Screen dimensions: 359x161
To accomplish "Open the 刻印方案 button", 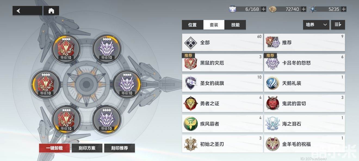I will 87,148.
